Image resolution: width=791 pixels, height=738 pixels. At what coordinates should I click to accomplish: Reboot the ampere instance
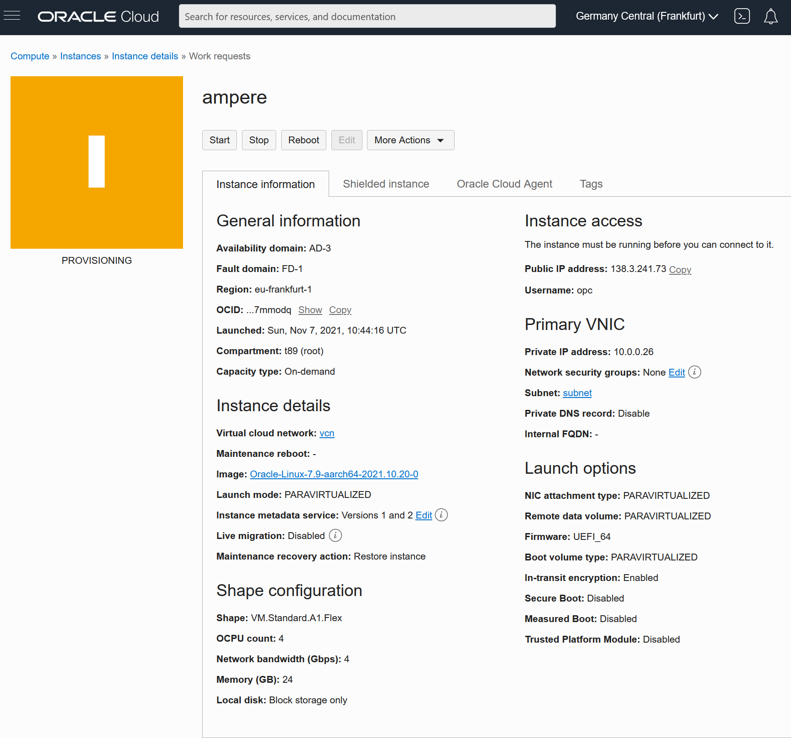(x=303, y=140)
